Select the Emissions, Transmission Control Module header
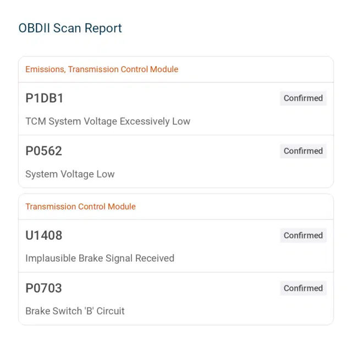Image resolution: width=352 pixels, height=352 pixels. [x=102, y=69]
